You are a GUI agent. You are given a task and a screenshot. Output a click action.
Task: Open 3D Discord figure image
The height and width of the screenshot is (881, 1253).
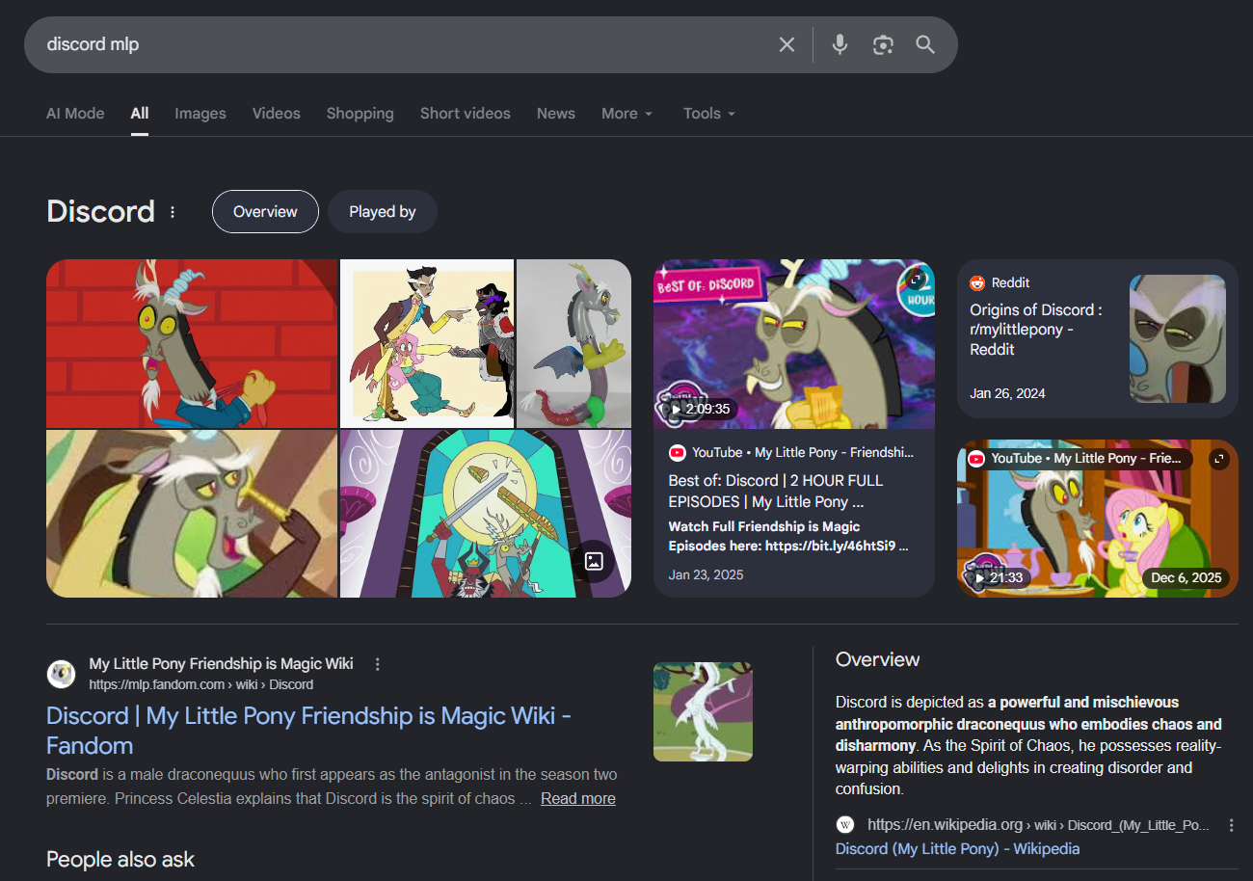tap(573, 343)
